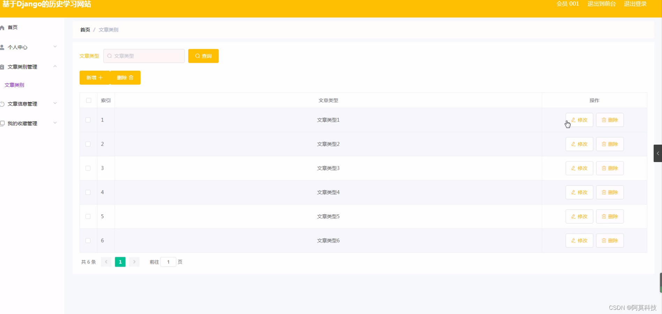This screenshot has width=662, height=314.
Task: Collapse the 文章类别管理 chevron
Action: 55,66
